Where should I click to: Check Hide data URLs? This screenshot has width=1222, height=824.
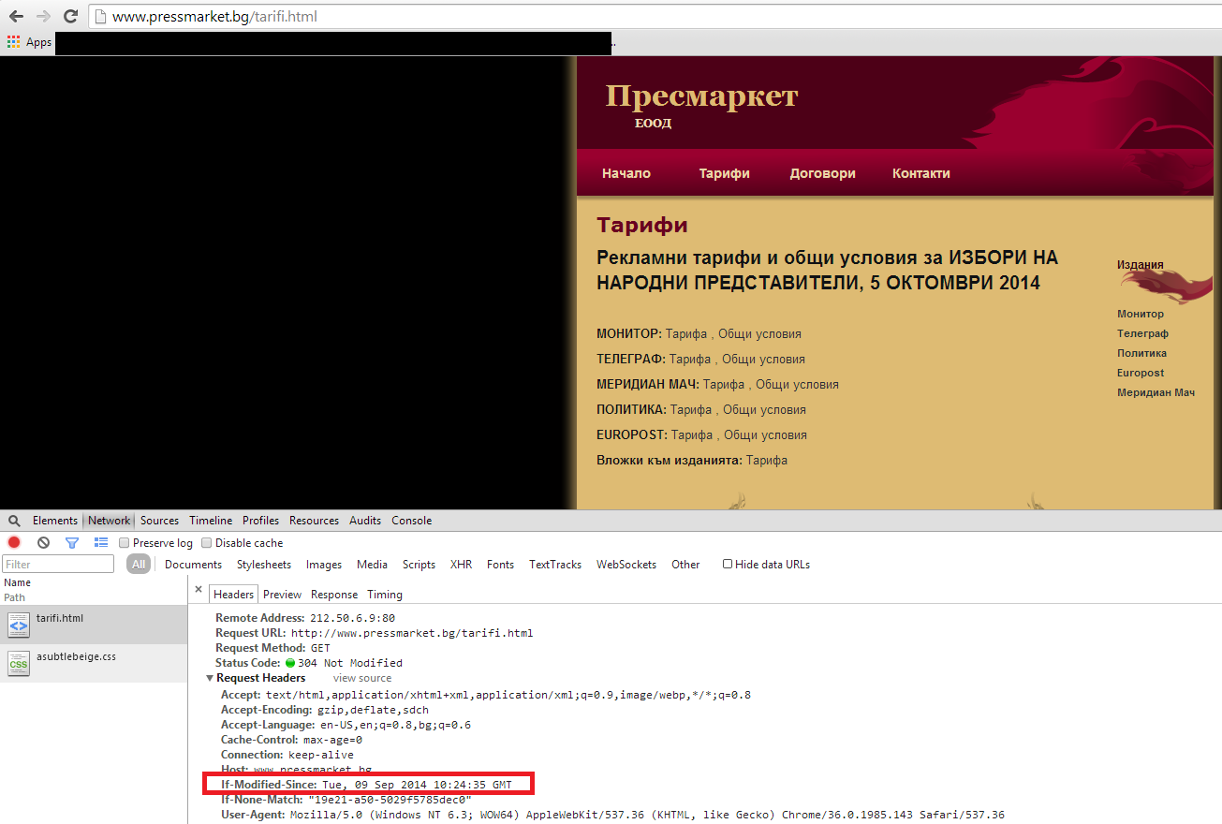point(728,564)
